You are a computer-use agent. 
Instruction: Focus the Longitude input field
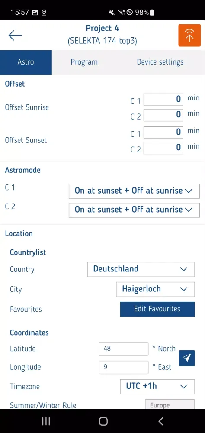[x=123, y=367]
